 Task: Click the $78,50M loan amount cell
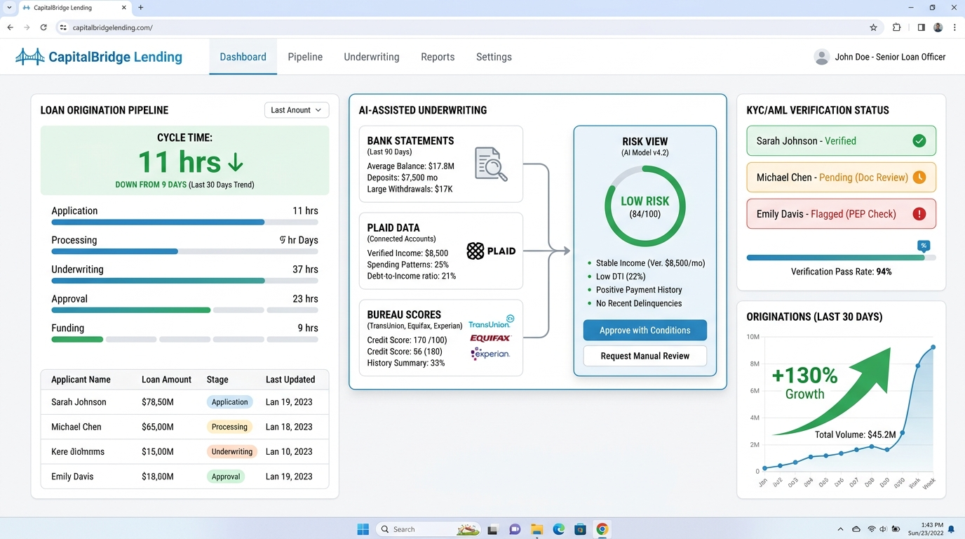pyautogui.click(x=157, y=402)
